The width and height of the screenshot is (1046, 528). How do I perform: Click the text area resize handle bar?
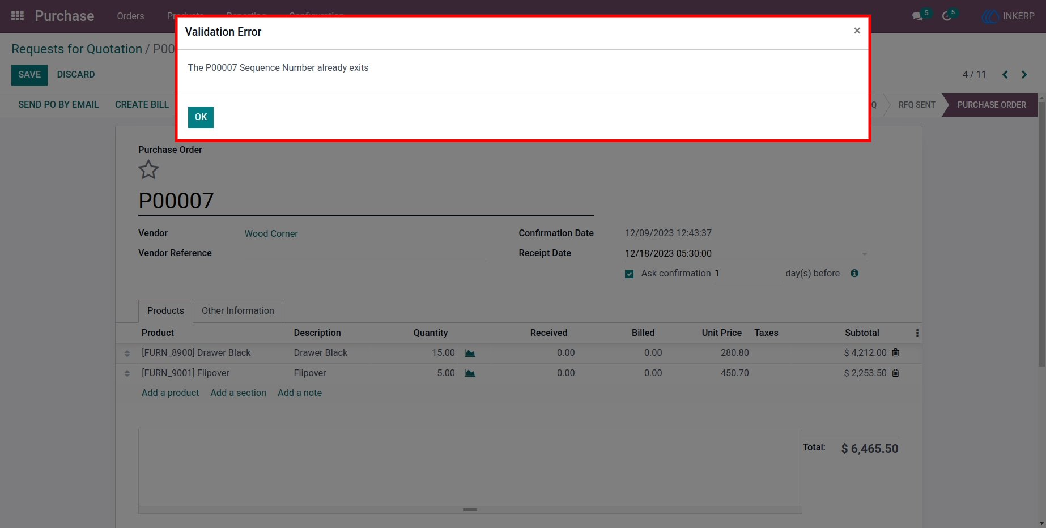[x=470, y=510]
